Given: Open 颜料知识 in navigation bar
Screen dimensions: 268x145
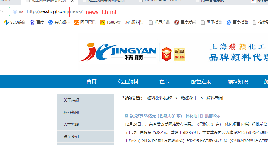Looking at the screenshot, I should click(x=238, y=81).
